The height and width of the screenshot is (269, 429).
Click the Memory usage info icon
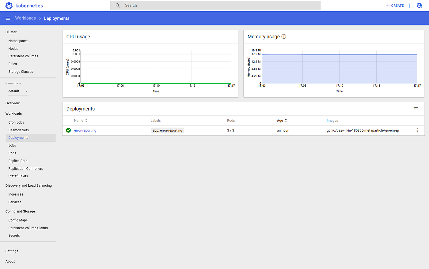tap(284, 36)
